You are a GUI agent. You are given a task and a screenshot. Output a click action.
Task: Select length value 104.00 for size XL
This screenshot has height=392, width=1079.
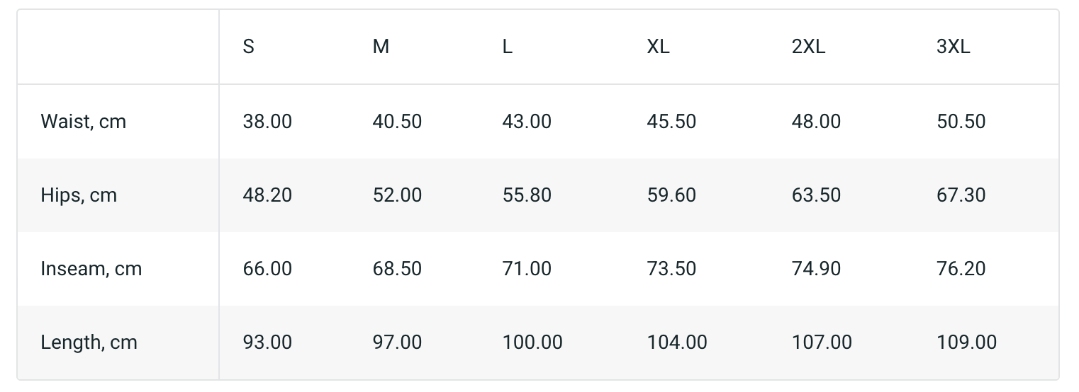(677, 342)
